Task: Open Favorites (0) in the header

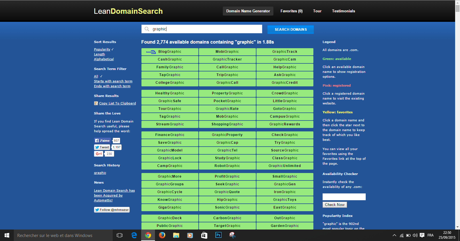Action: pos(292,11)
